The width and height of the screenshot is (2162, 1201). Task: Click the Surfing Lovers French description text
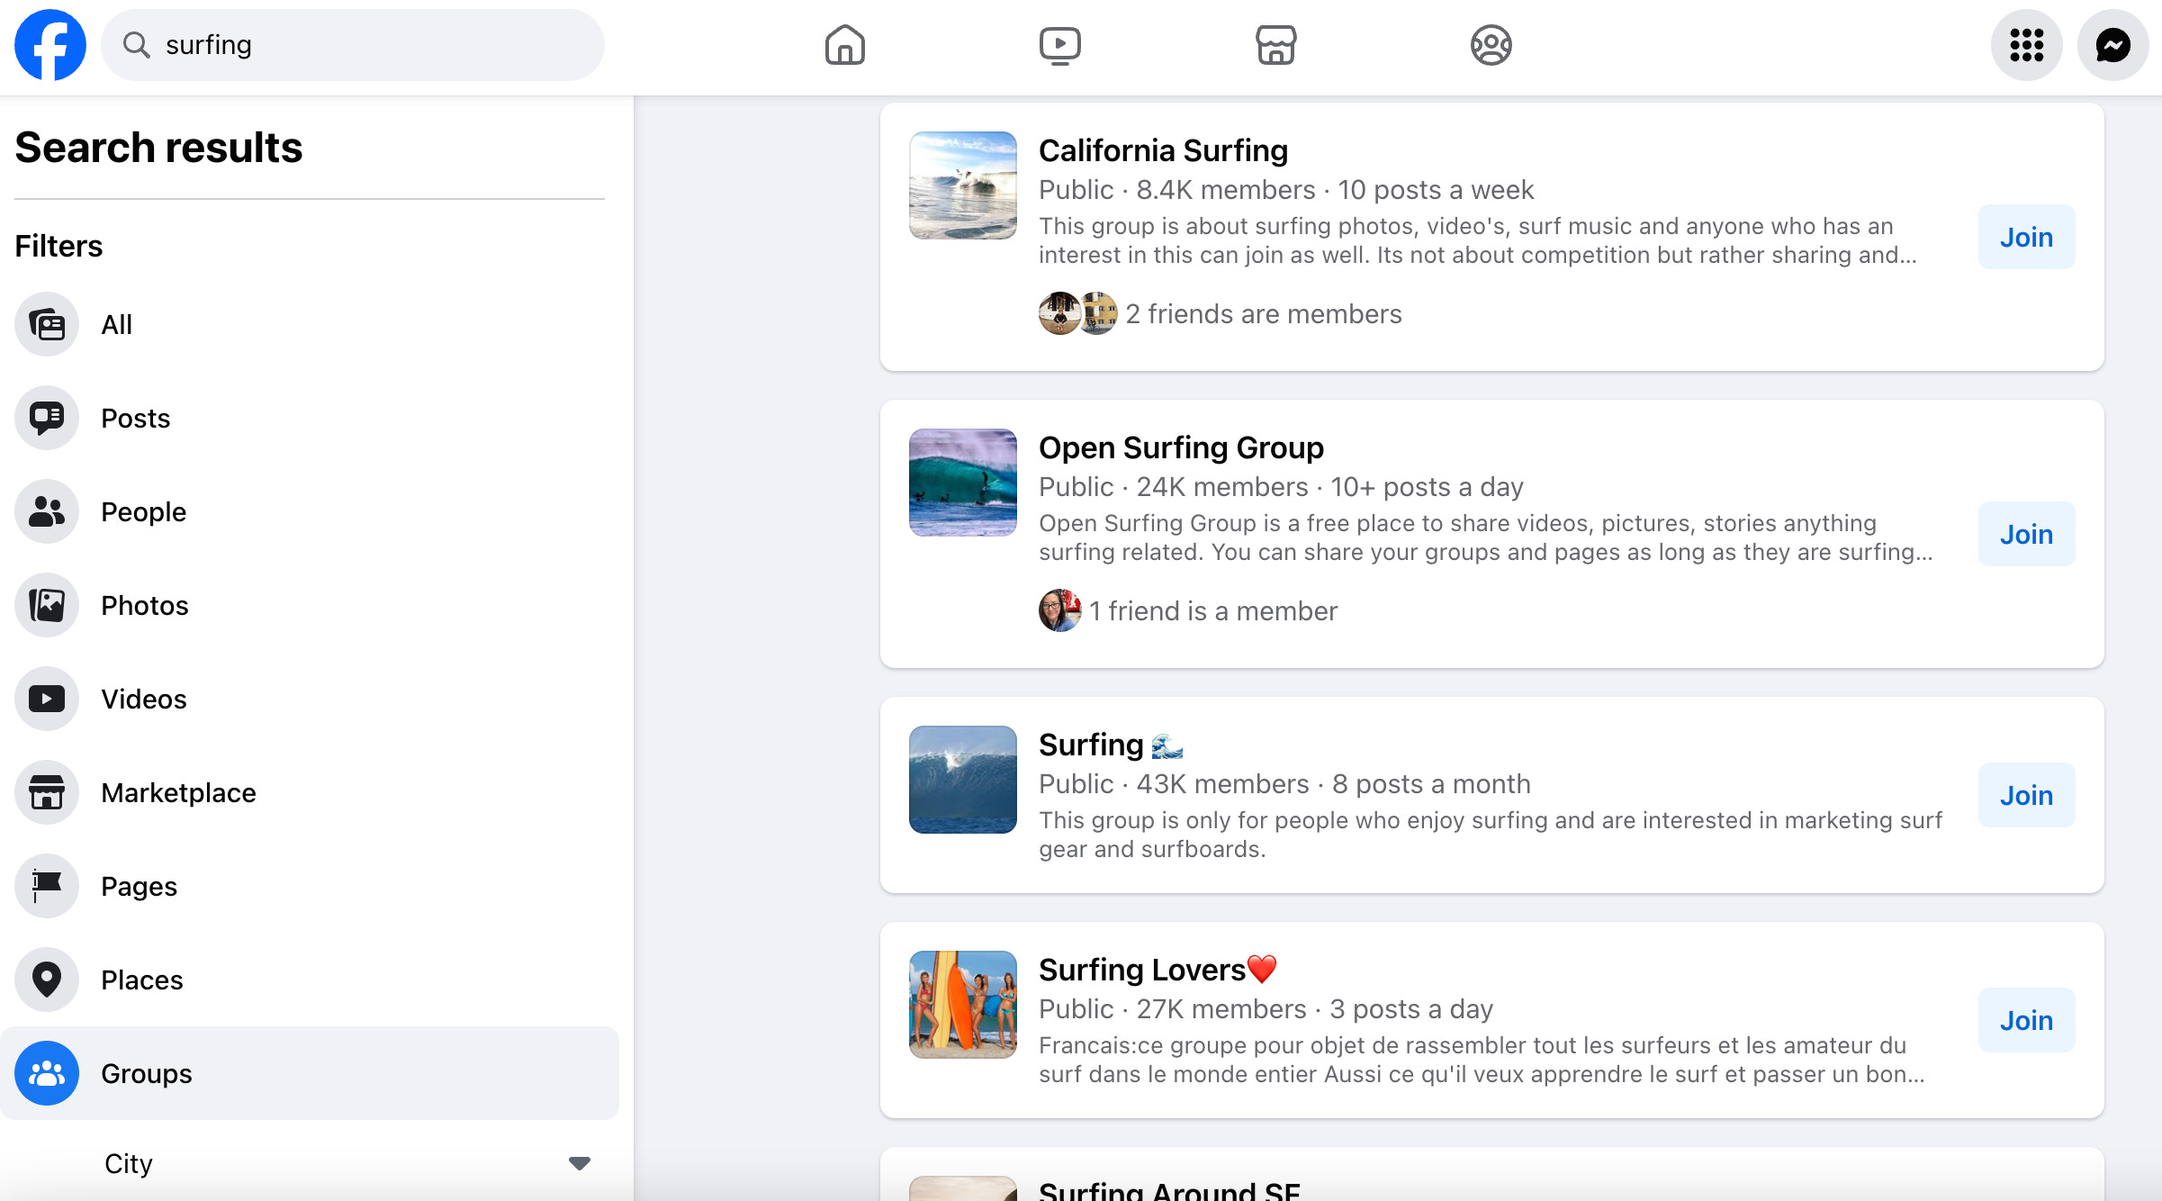[x=1482, y=1060]
